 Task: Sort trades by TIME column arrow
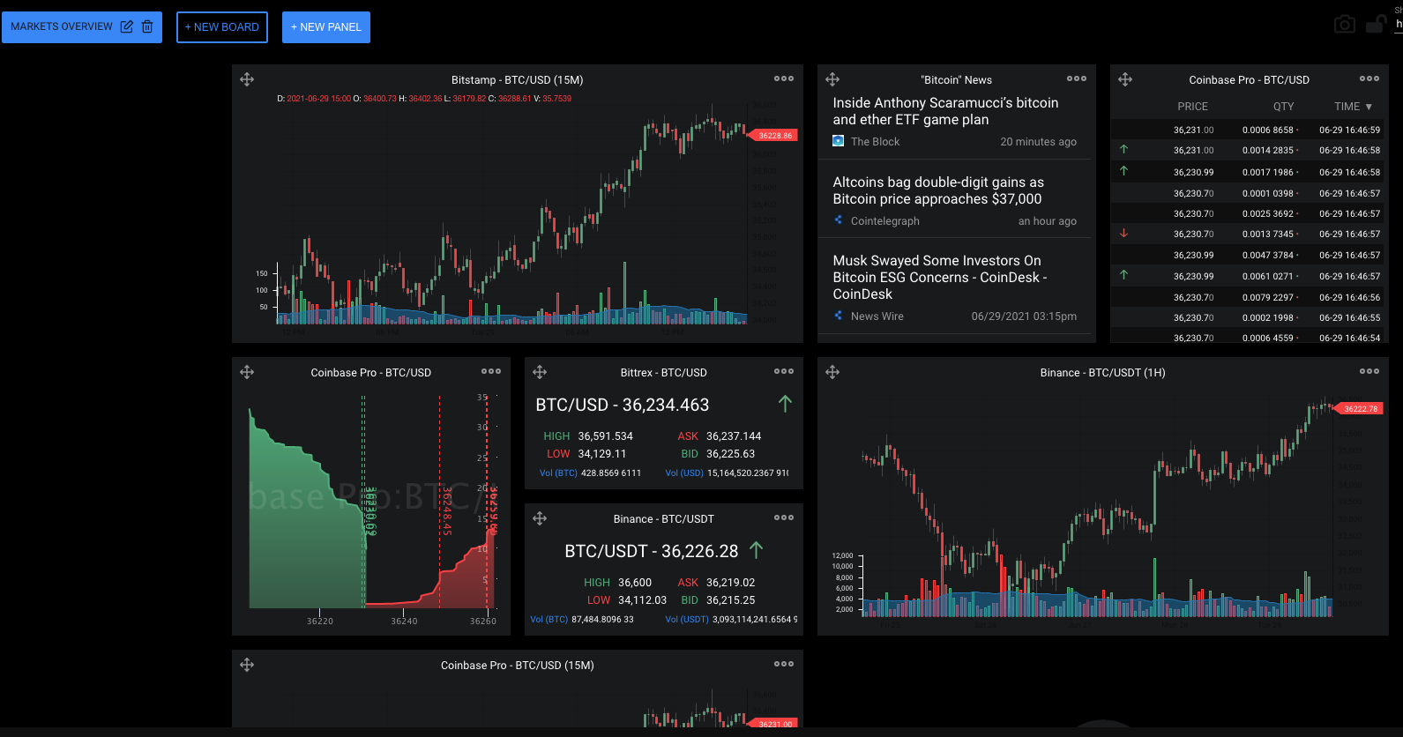point(1369,107)
